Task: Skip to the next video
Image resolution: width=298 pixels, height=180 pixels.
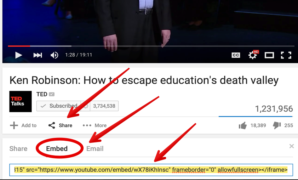Action: (x=38, y=55)
